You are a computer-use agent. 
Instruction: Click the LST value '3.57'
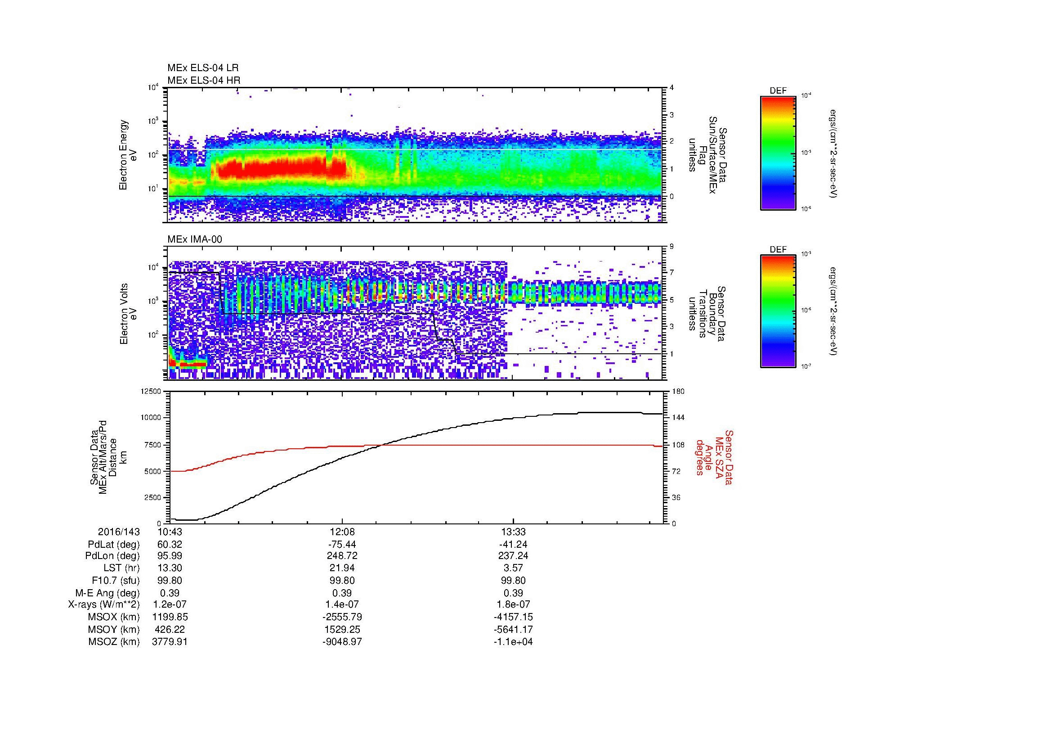click(x=513, y=568)
